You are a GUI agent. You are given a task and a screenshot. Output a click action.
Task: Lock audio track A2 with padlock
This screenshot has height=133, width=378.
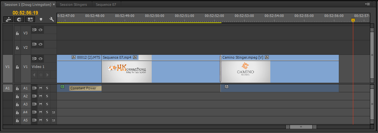(x=17, y=96)
